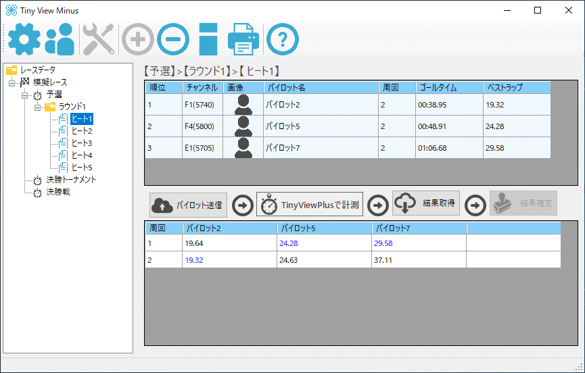585x373 pixels.
Task: Select the レースデータ root label
Action: pyautogui.click(x=38, y=70)
